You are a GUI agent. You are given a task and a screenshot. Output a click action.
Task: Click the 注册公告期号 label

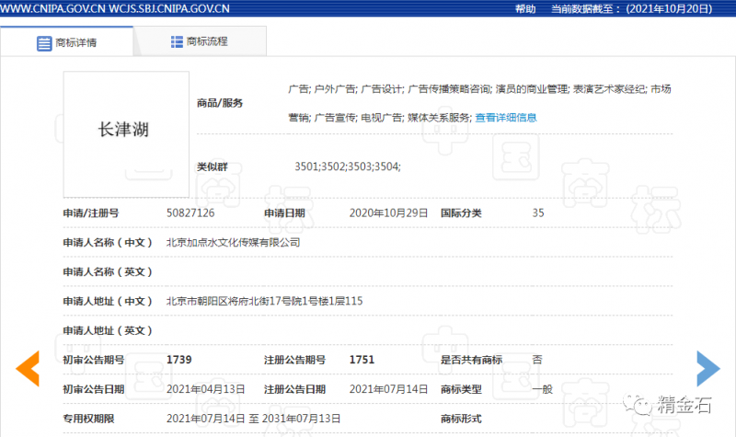(x=294, y=360)
